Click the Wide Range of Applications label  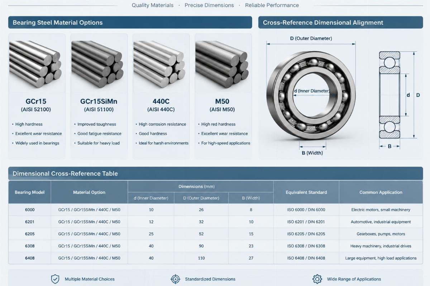click(354, 279)
